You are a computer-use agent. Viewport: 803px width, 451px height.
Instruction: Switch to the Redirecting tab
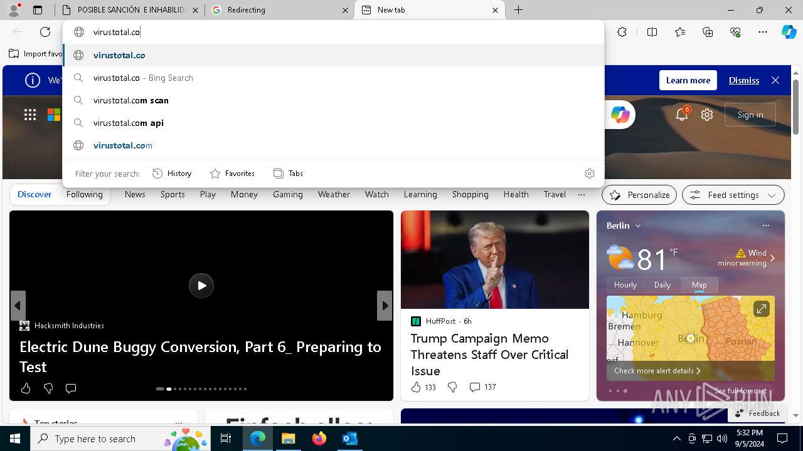tap(279, 10)
